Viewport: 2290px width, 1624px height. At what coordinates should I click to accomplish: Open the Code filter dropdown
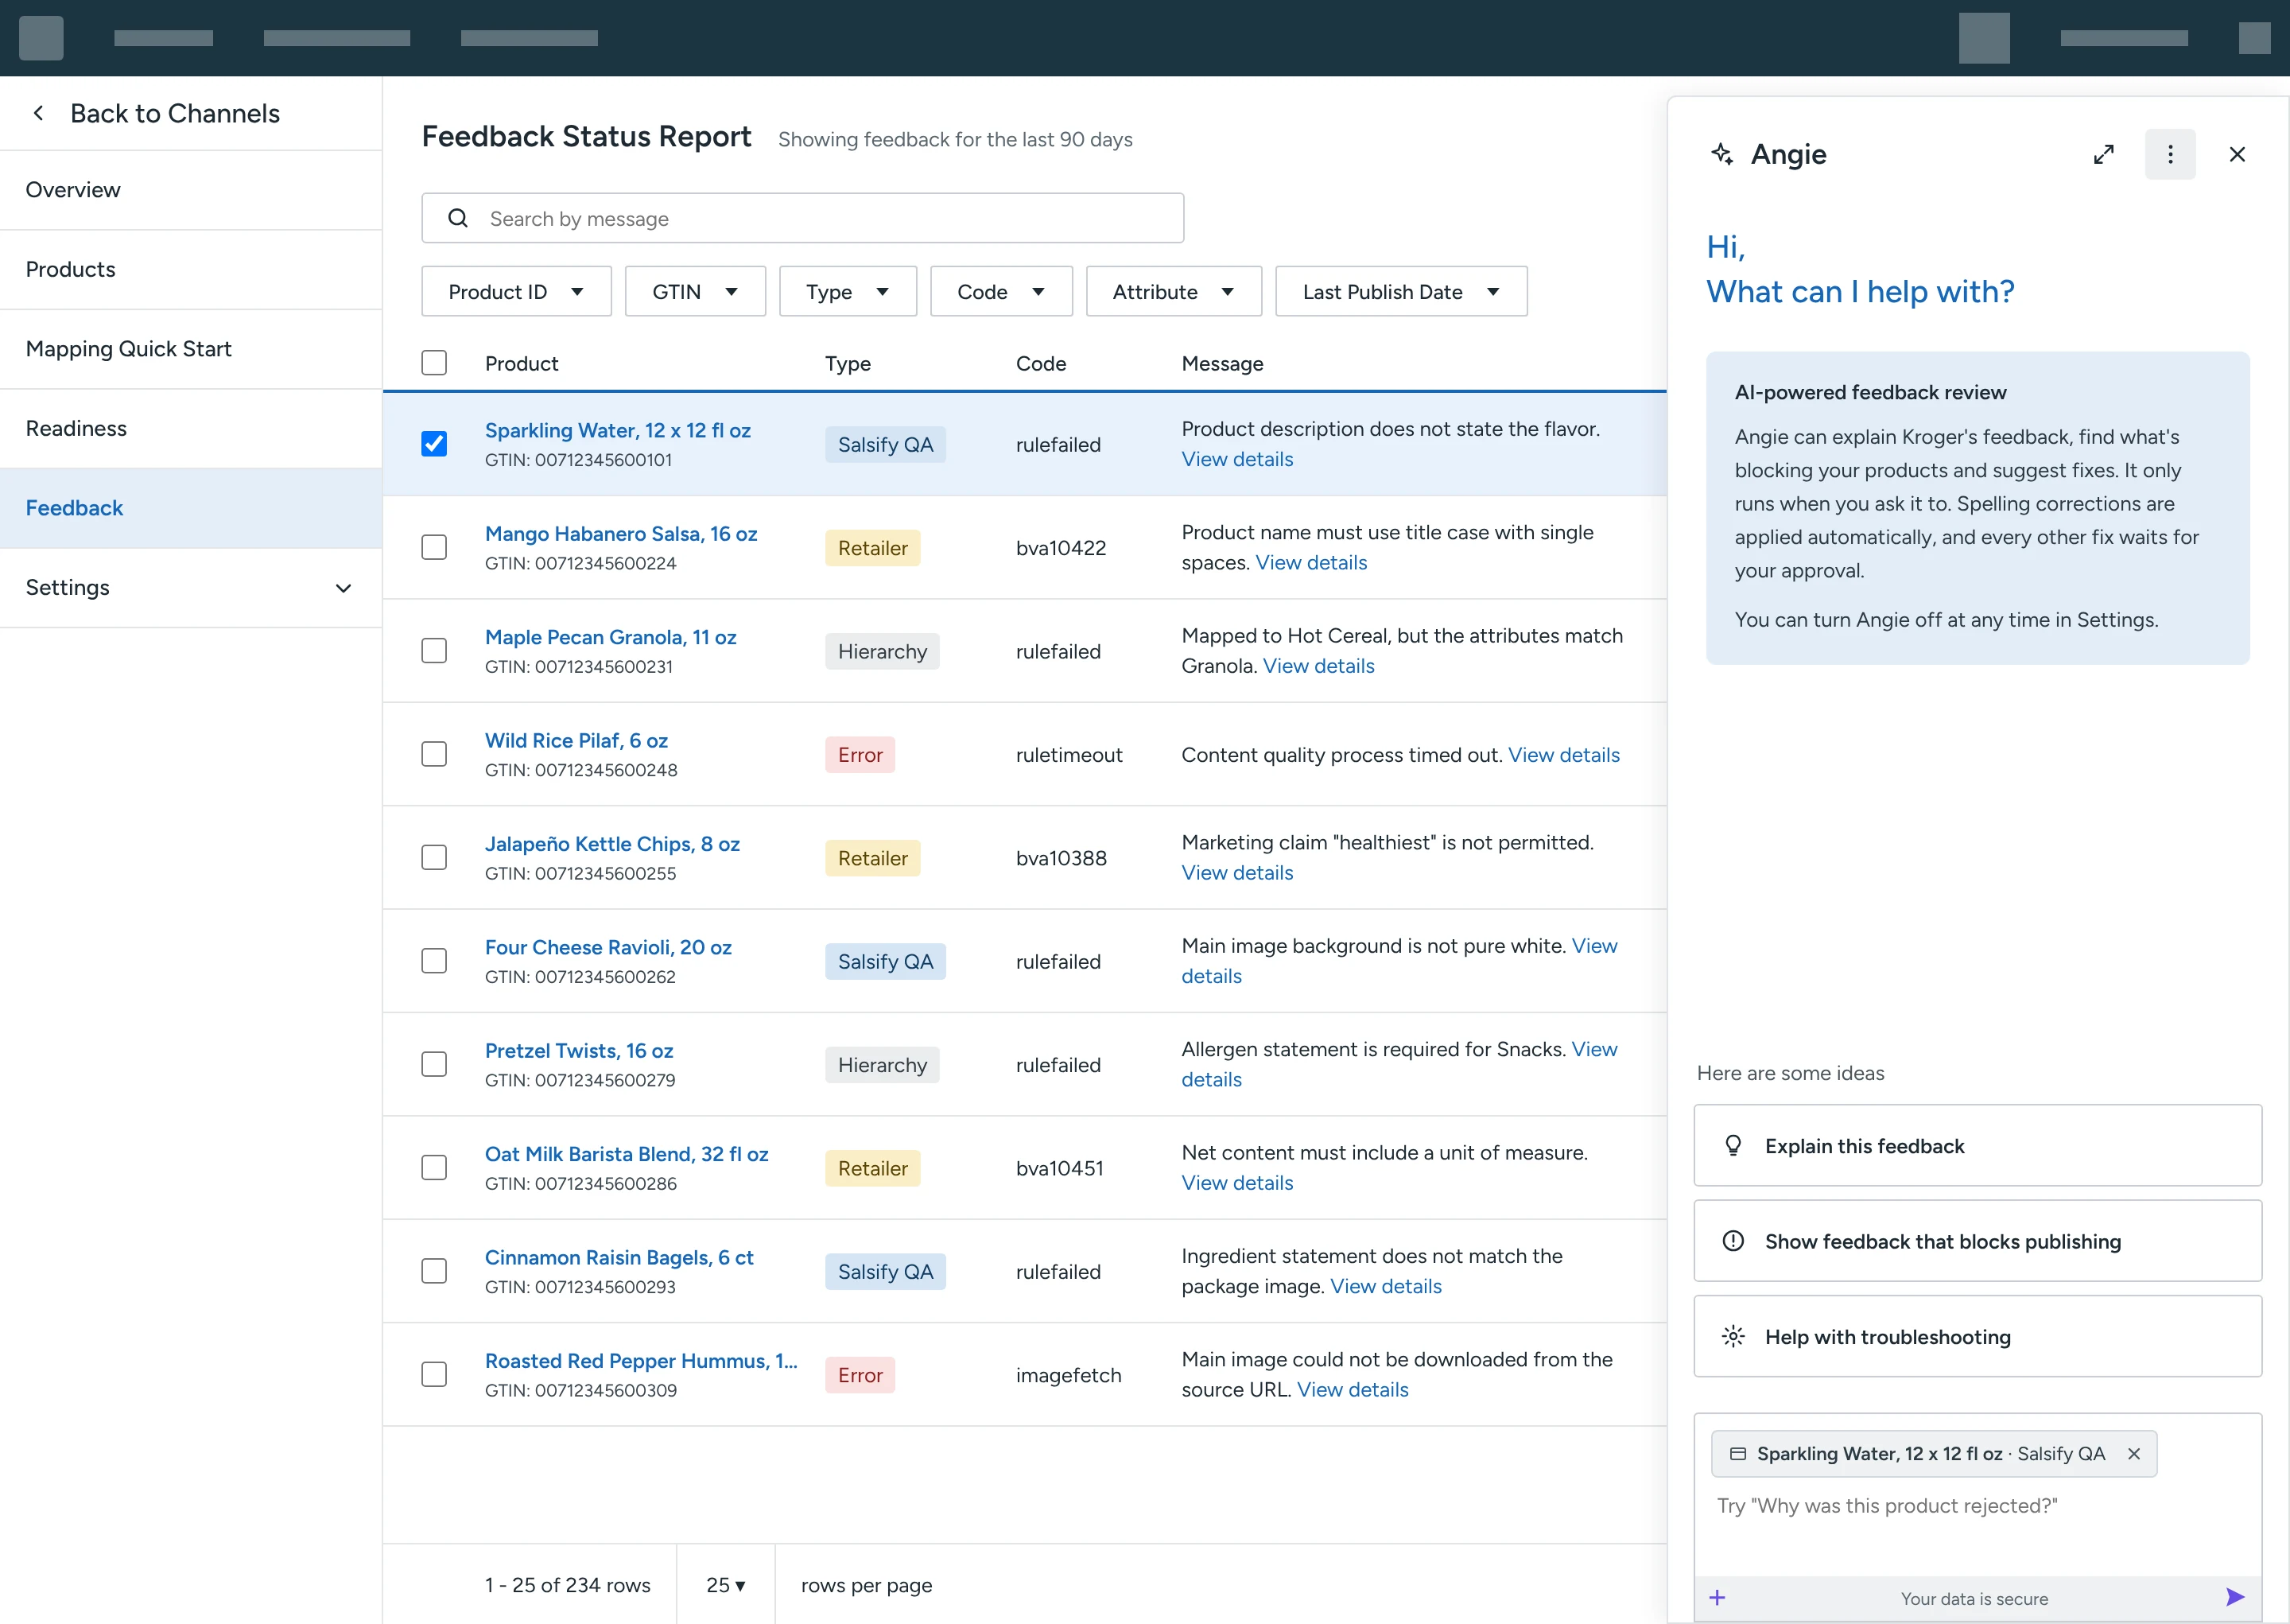(x=1000, y=291)
